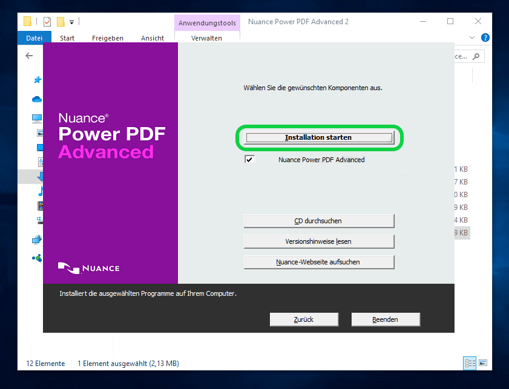Click the blue-green dots icon below Network
This screenshot has width=509, height=389.
[x=37, y=258]
